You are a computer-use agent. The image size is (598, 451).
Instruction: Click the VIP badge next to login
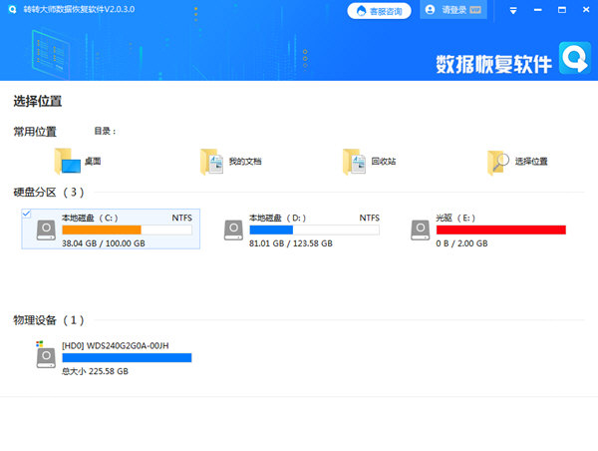coord(475,10)
